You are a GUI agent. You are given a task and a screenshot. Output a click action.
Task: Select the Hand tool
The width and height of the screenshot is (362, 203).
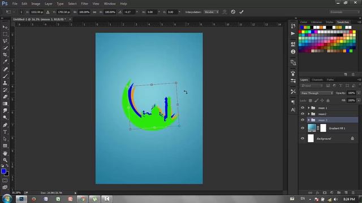(x=5, y=153)
